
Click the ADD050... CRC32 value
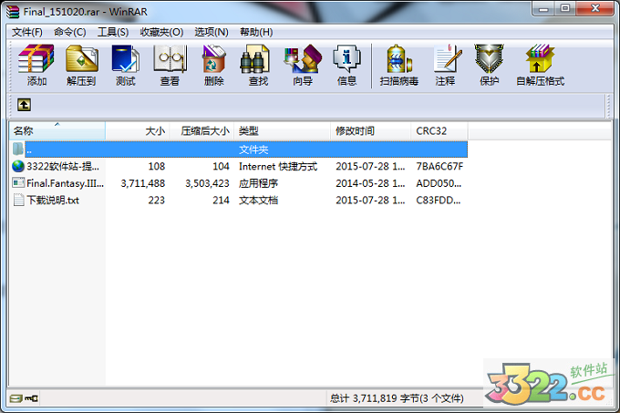tap(439, 183)
